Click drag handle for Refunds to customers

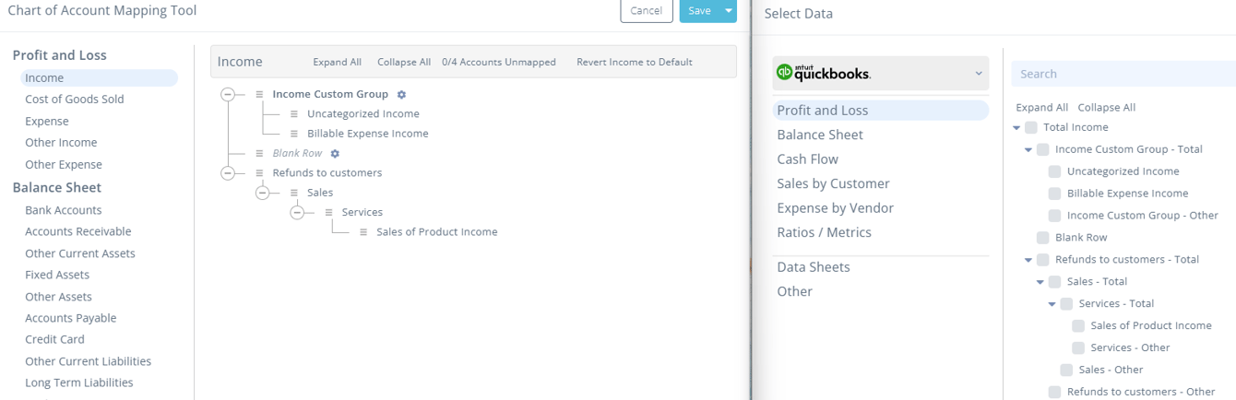coord(260,173)
